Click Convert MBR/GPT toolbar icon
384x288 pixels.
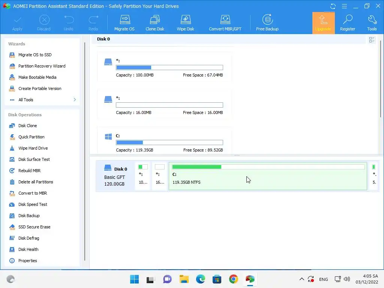[225, 23]
